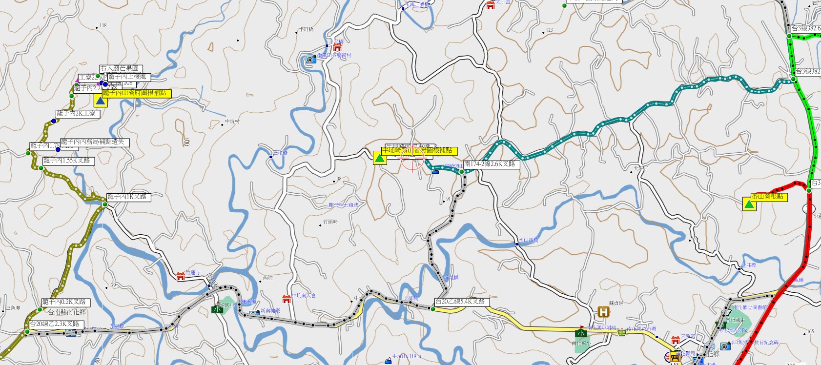Click the temple icon beside 竹蓮寺
Image resolution: width=821 pixels, height=365 pixels.
(181, 276)
